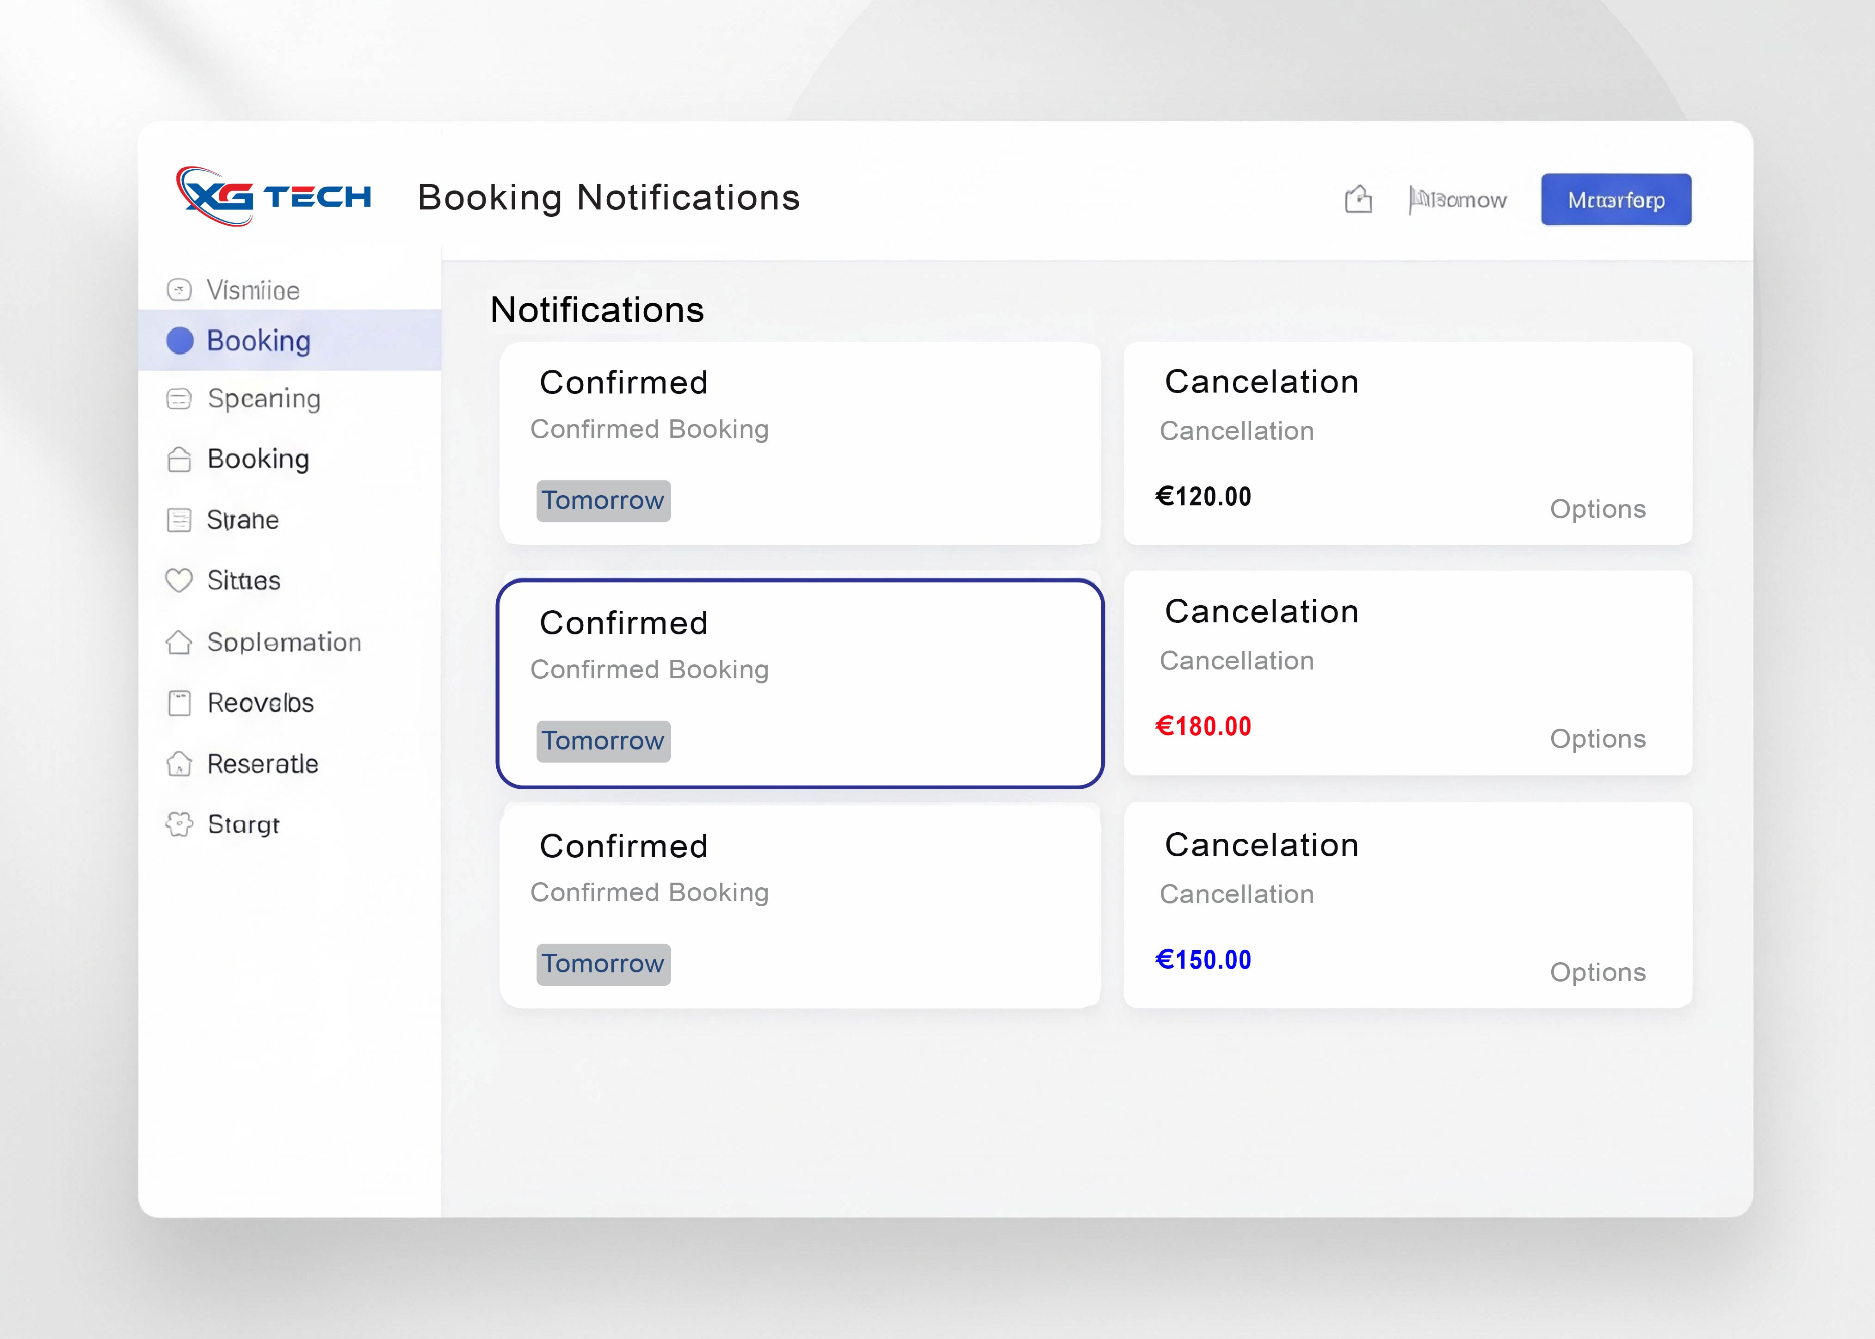Open Options on the €120.00 cancelation

tap(1597, 510)
